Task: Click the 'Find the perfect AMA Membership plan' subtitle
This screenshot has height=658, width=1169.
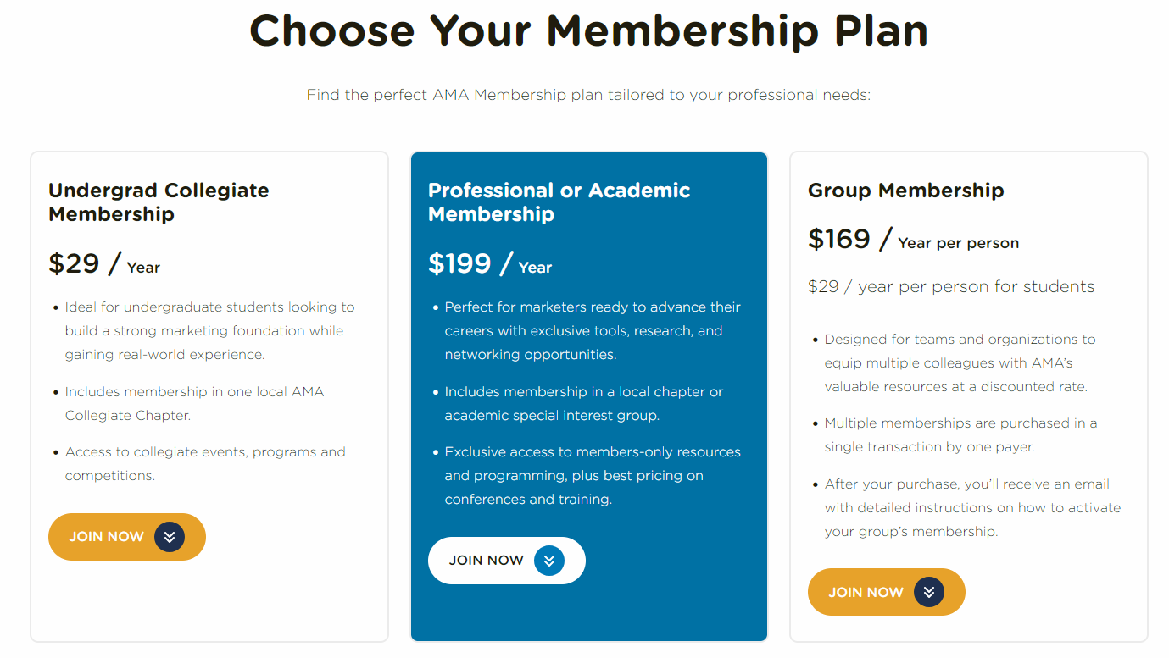Action: click(x=588, y=95)
